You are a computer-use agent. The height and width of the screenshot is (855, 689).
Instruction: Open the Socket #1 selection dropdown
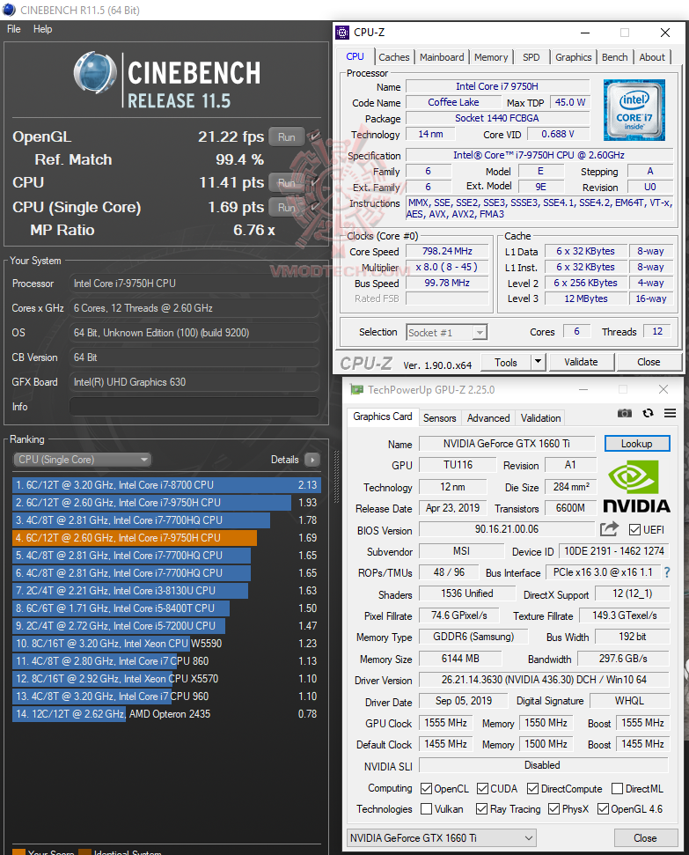point(446,332)
